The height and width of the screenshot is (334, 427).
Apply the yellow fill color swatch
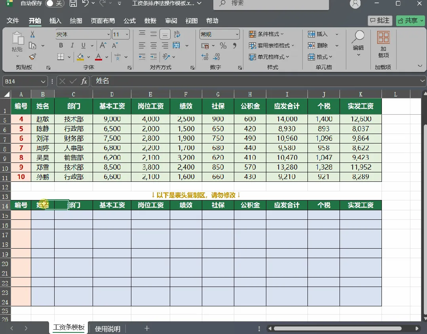pyautogui.click(x=80, y=57)
